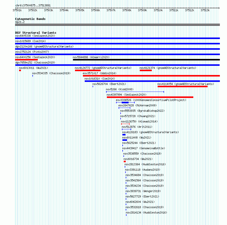Open esv3571017 (Uddin2014) variant label
Image resolution: width=227 pixels, height=225 pixels.
tap(99, 73)
